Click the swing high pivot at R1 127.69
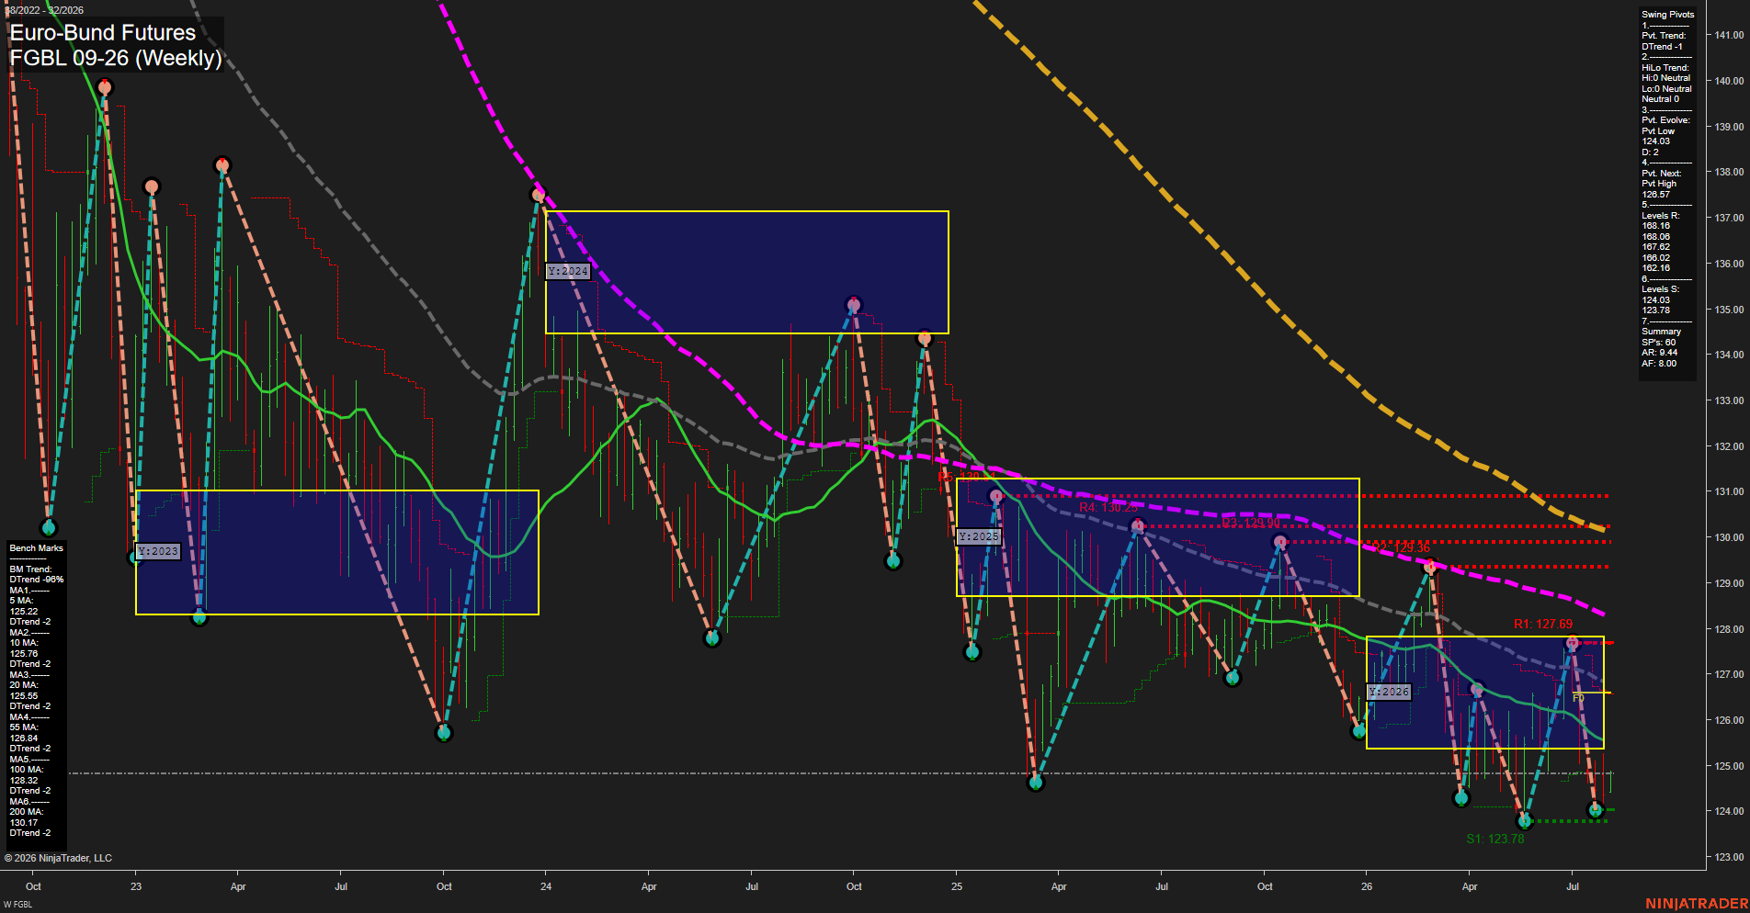 tap(1573, 643)
